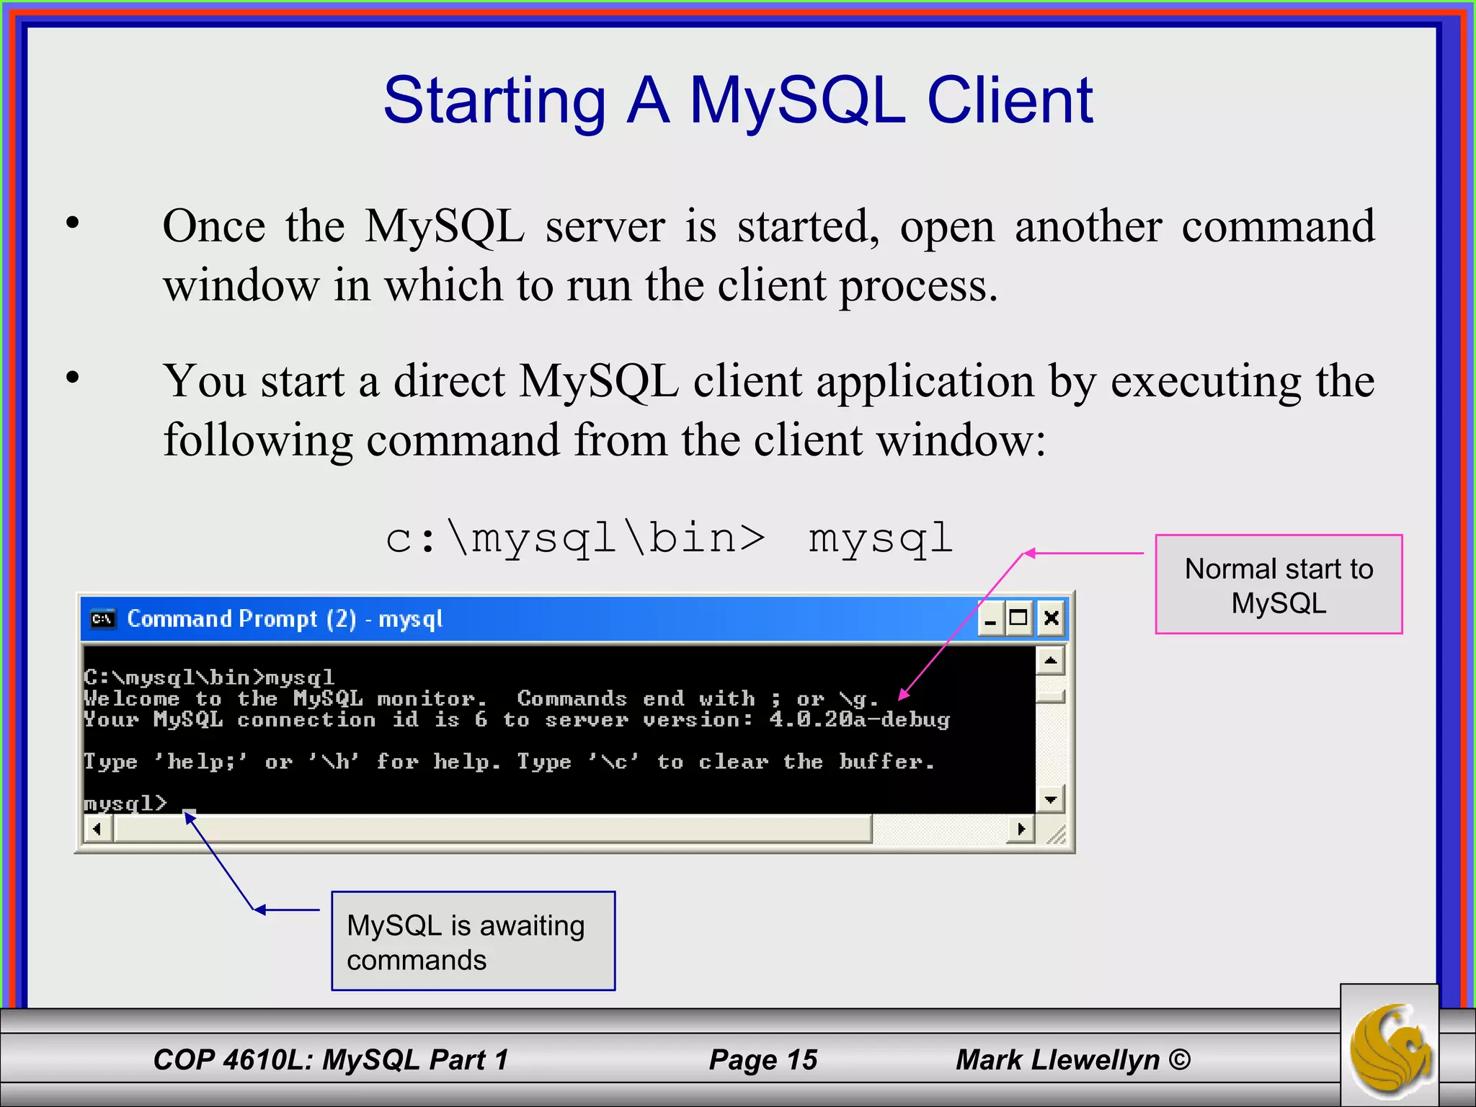The image size is (1476, 1107).
Task: Click the window resize grip corner
Action: click(1056, 835)
